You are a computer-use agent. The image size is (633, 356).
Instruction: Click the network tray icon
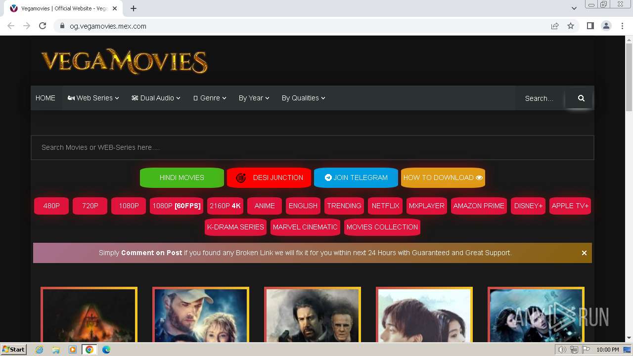tap(574, 350)
